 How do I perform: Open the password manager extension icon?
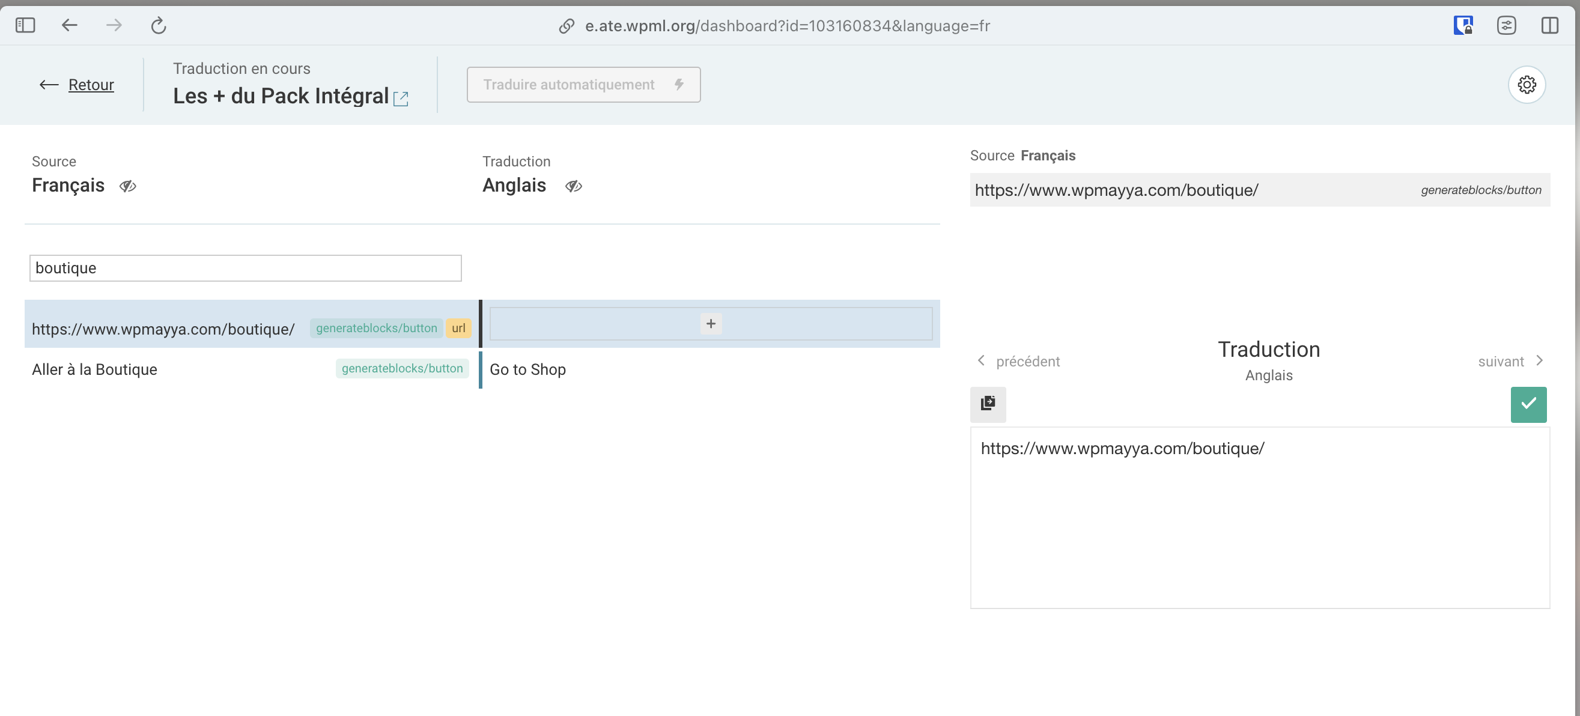[1463, 26]
